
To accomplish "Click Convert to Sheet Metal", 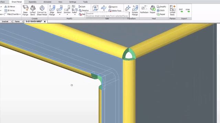I will coord(42,11).
